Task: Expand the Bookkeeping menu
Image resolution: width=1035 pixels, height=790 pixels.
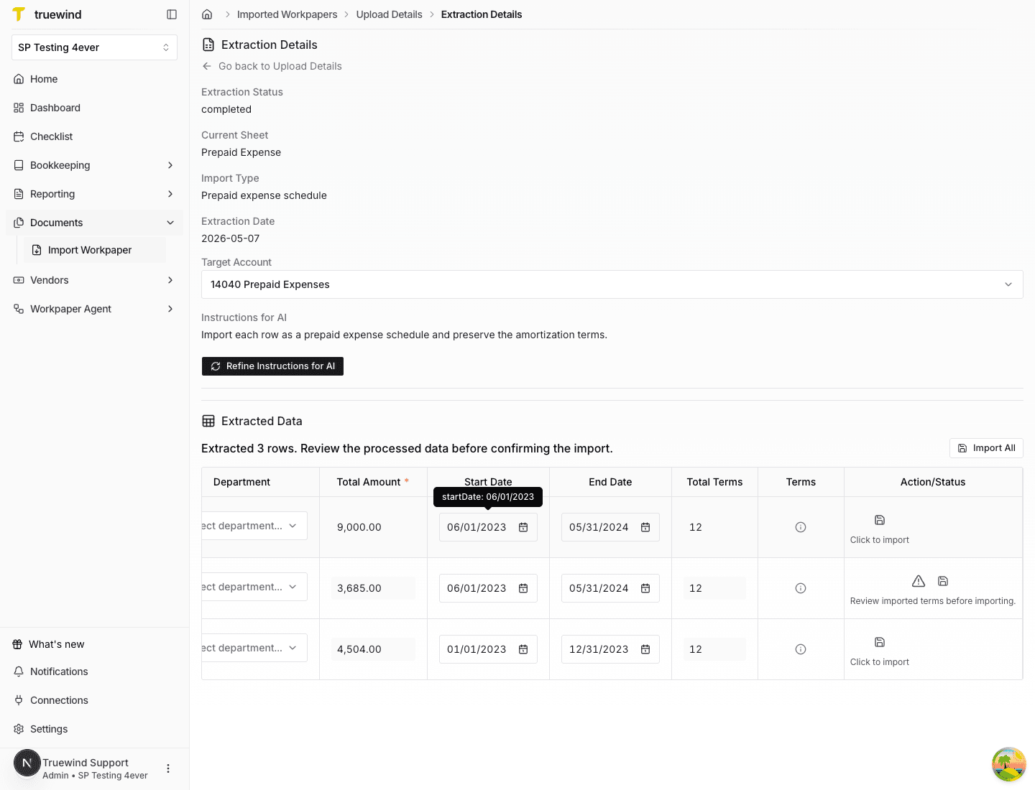Action: pos(94,165)
